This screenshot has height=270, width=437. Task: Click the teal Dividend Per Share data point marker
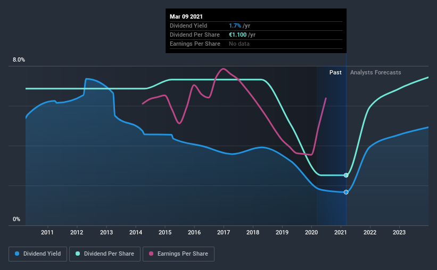coord(346,175)
